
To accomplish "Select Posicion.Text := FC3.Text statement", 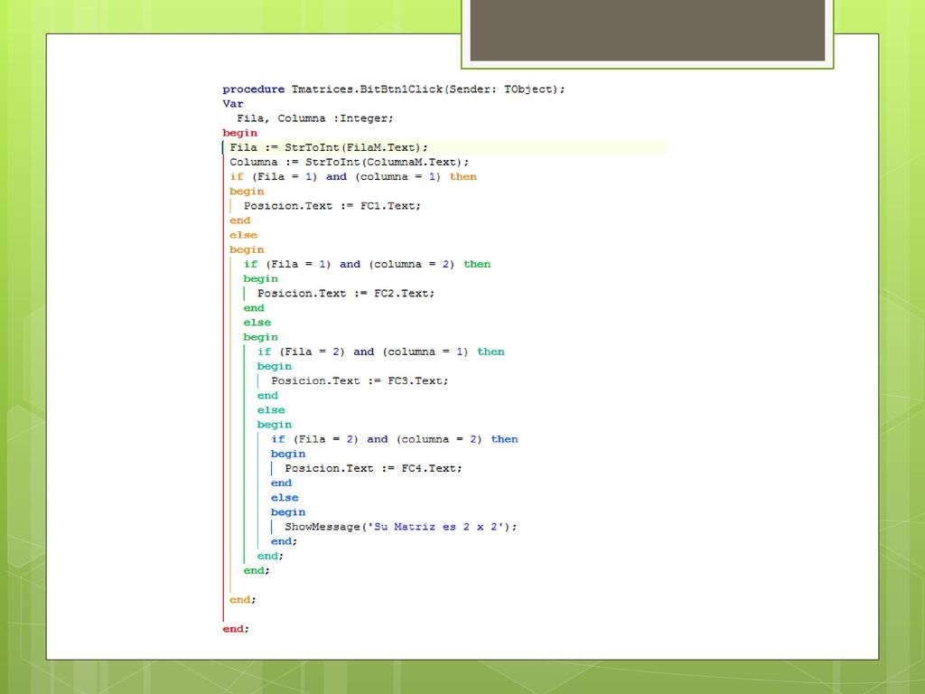I will click(360, 380).
